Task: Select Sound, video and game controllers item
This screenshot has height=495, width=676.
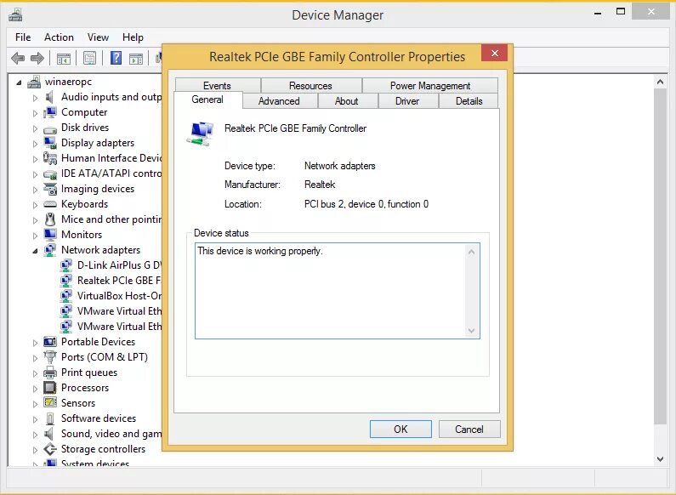Action: coord(111,434)
